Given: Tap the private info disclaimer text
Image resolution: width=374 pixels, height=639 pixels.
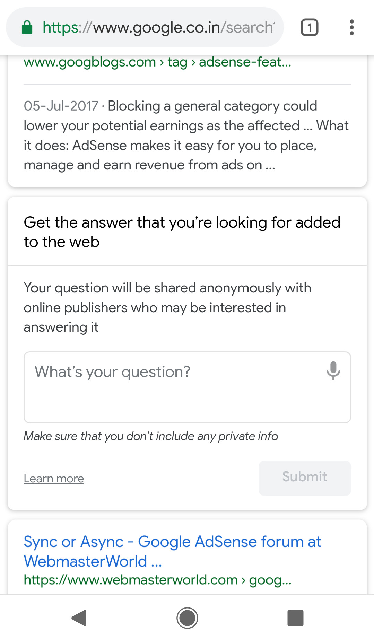Looking at the screenshot, I should [150, 436].
